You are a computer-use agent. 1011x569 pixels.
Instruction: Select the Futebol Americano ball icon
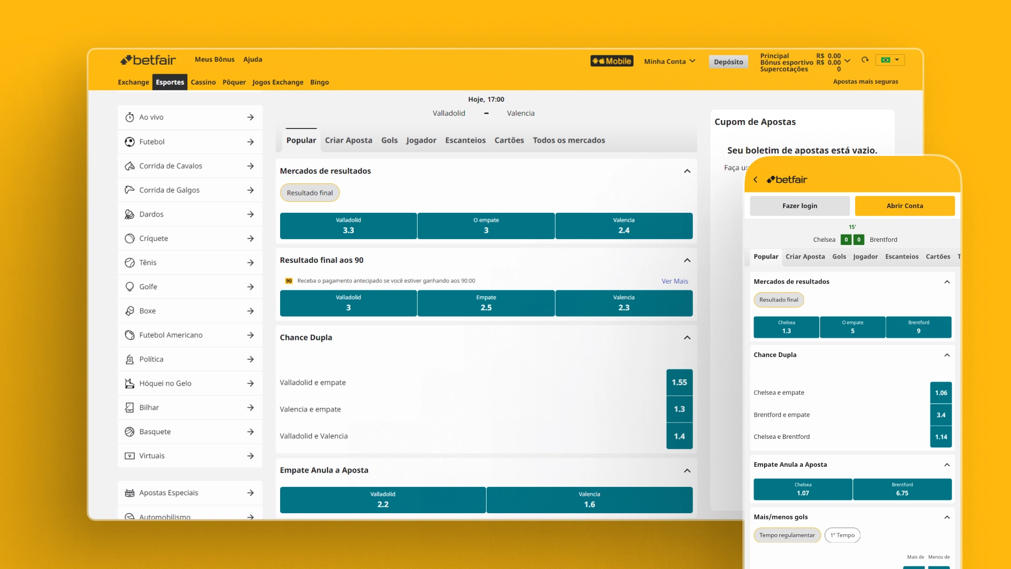click(x=130, y=335)
